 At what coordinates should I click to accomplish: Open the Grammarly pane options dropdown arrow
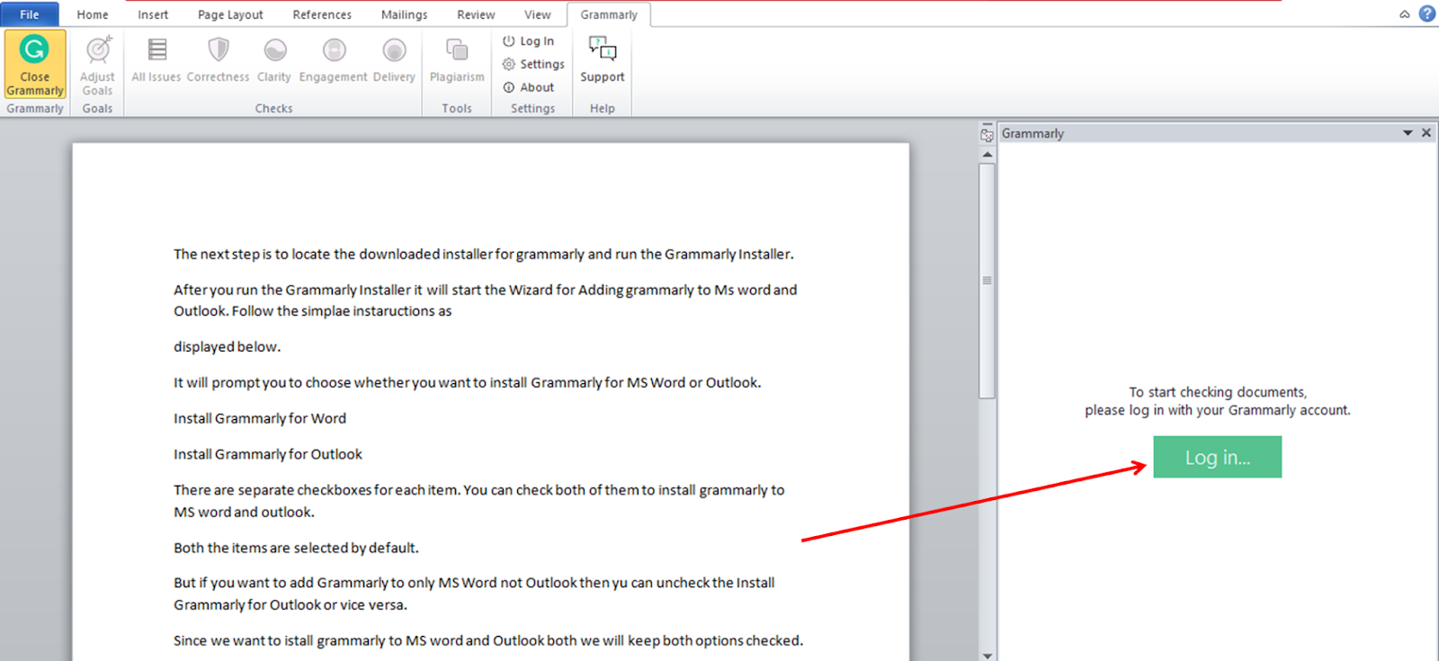click(1408, 133)
